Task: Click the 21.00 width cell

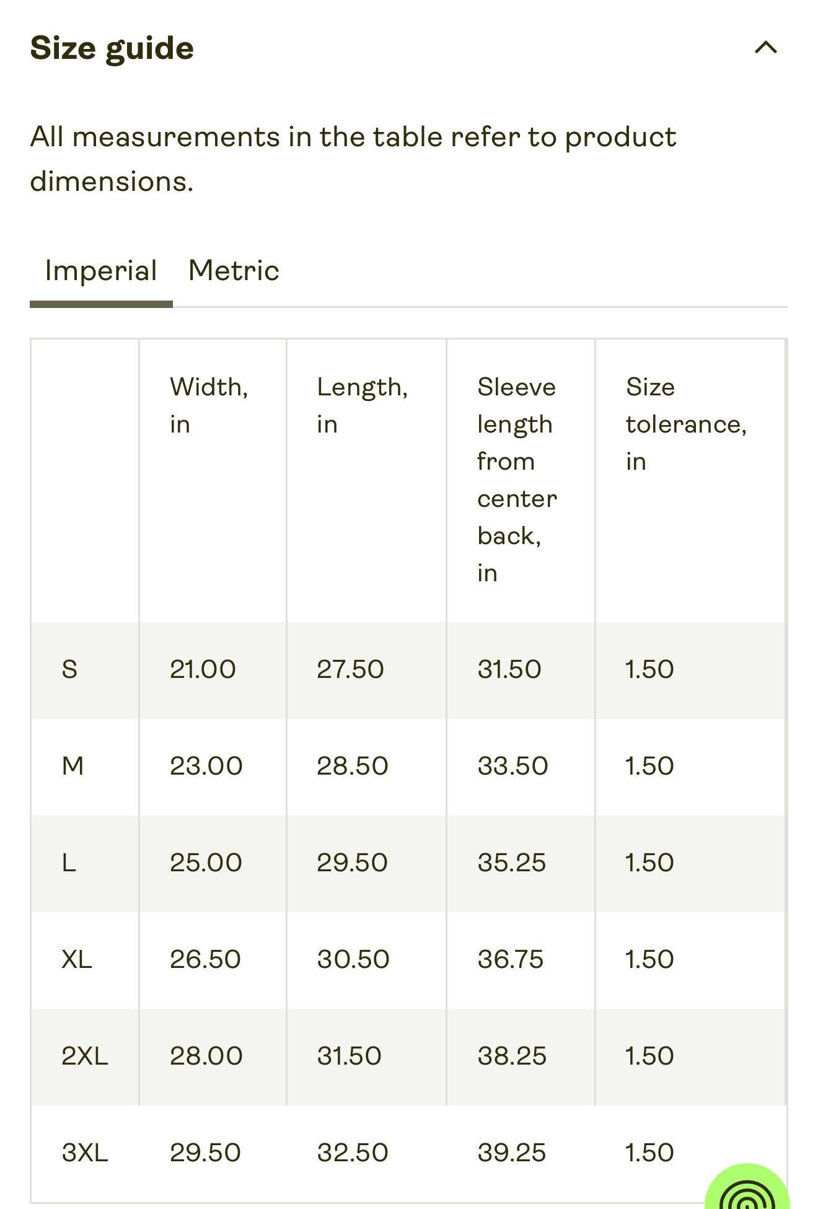Action: pyautogui.click(x=203, y=670)
